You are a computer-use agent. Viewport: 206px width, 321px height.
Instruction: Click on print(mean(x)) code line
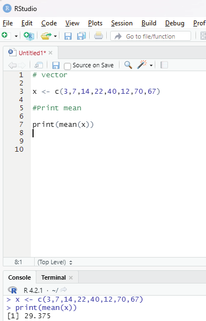(63, 125)
